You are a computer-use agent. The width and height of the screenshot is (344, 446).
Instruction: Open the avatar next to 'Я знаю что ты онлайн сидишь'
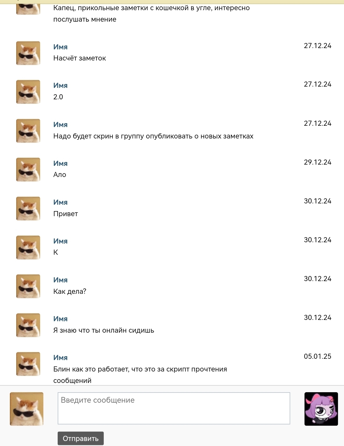click(x=28, y=325)
